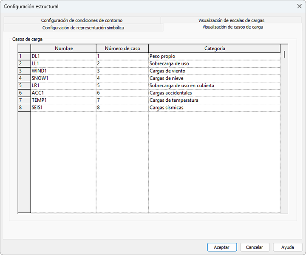This screenshot has width=306, height=255.
Task: Select row header 2
Action: (x=24, y=63)
